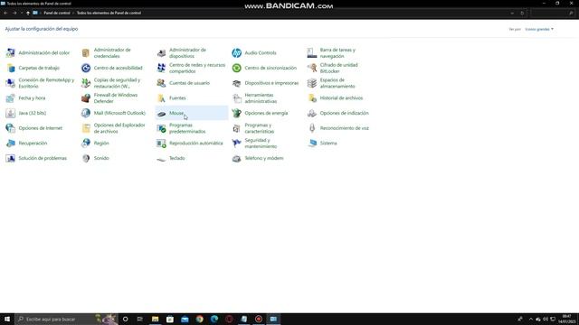579x325 pixels.
Task: Refresh the Control Panel view
Action: point(522,13)
